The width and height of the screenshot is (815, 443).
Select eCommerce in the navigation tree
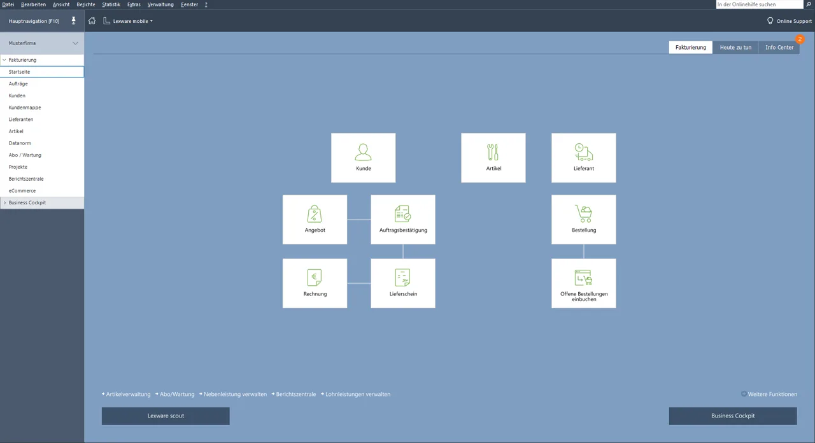42,191
